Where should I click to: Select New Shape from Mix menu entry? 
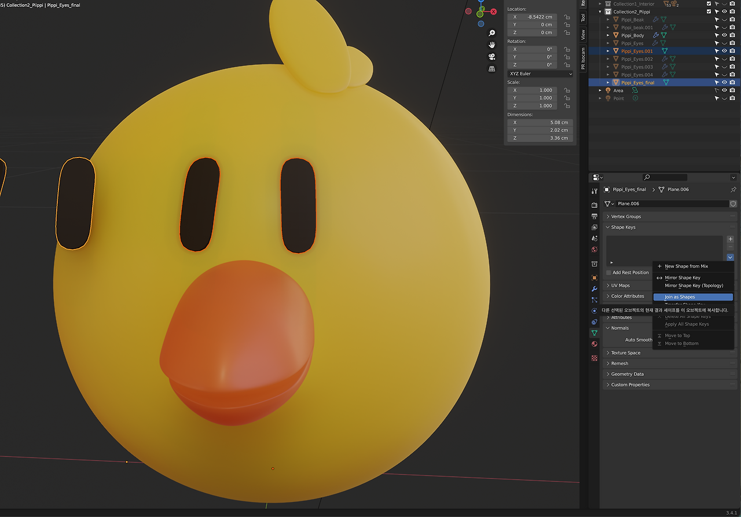point(686,266)
